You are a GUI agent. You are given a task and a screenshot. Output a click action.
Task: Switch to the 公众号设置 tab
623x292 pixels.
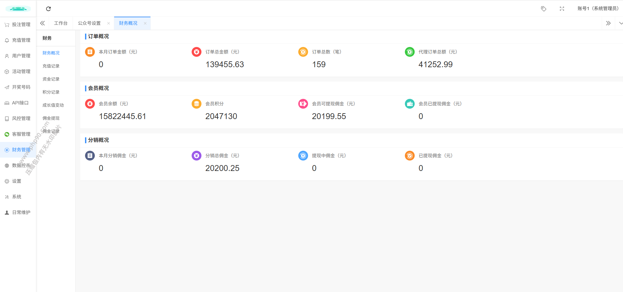(89, 23)
